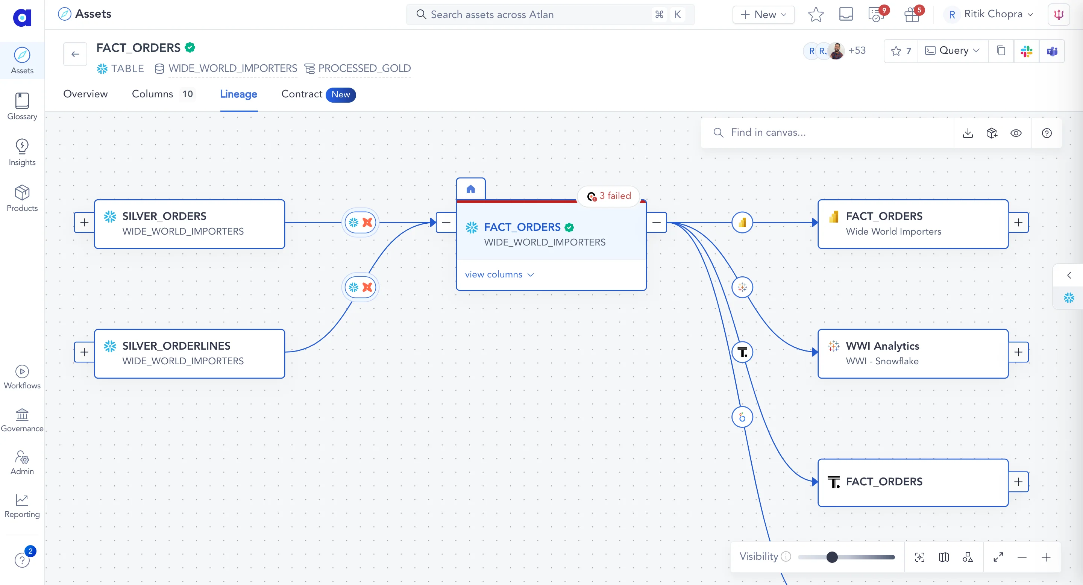Screen dimensions: 1083x585
Task: Click the starred assets icon in header
Action: pyautogui.click(x=816, y=15)
